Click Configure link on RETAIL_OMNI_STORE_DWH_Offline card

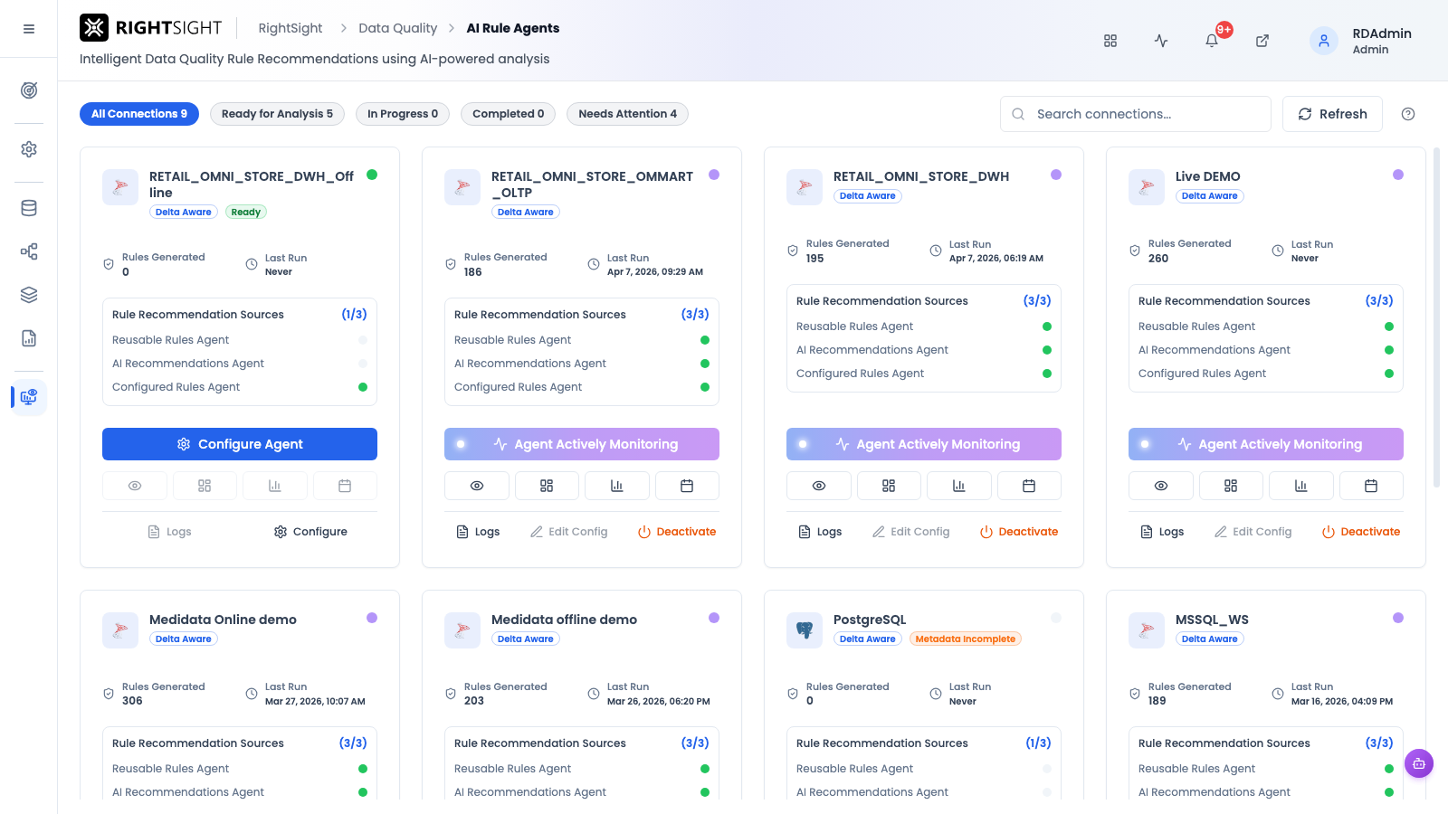point(310,532)
